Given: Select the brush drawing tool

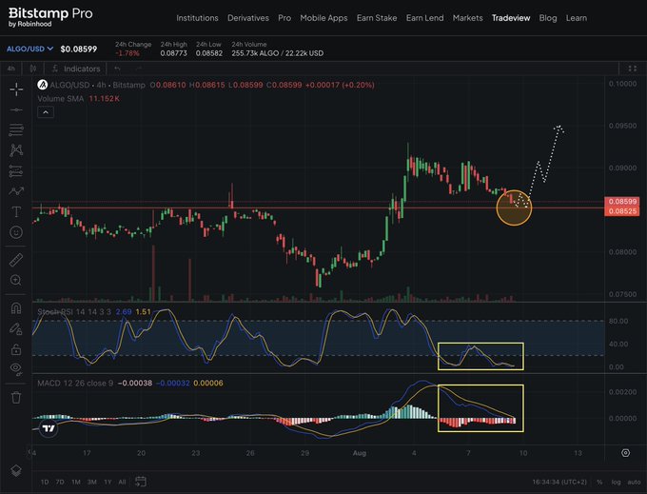Looking at the screenshot, I should 16,191.
